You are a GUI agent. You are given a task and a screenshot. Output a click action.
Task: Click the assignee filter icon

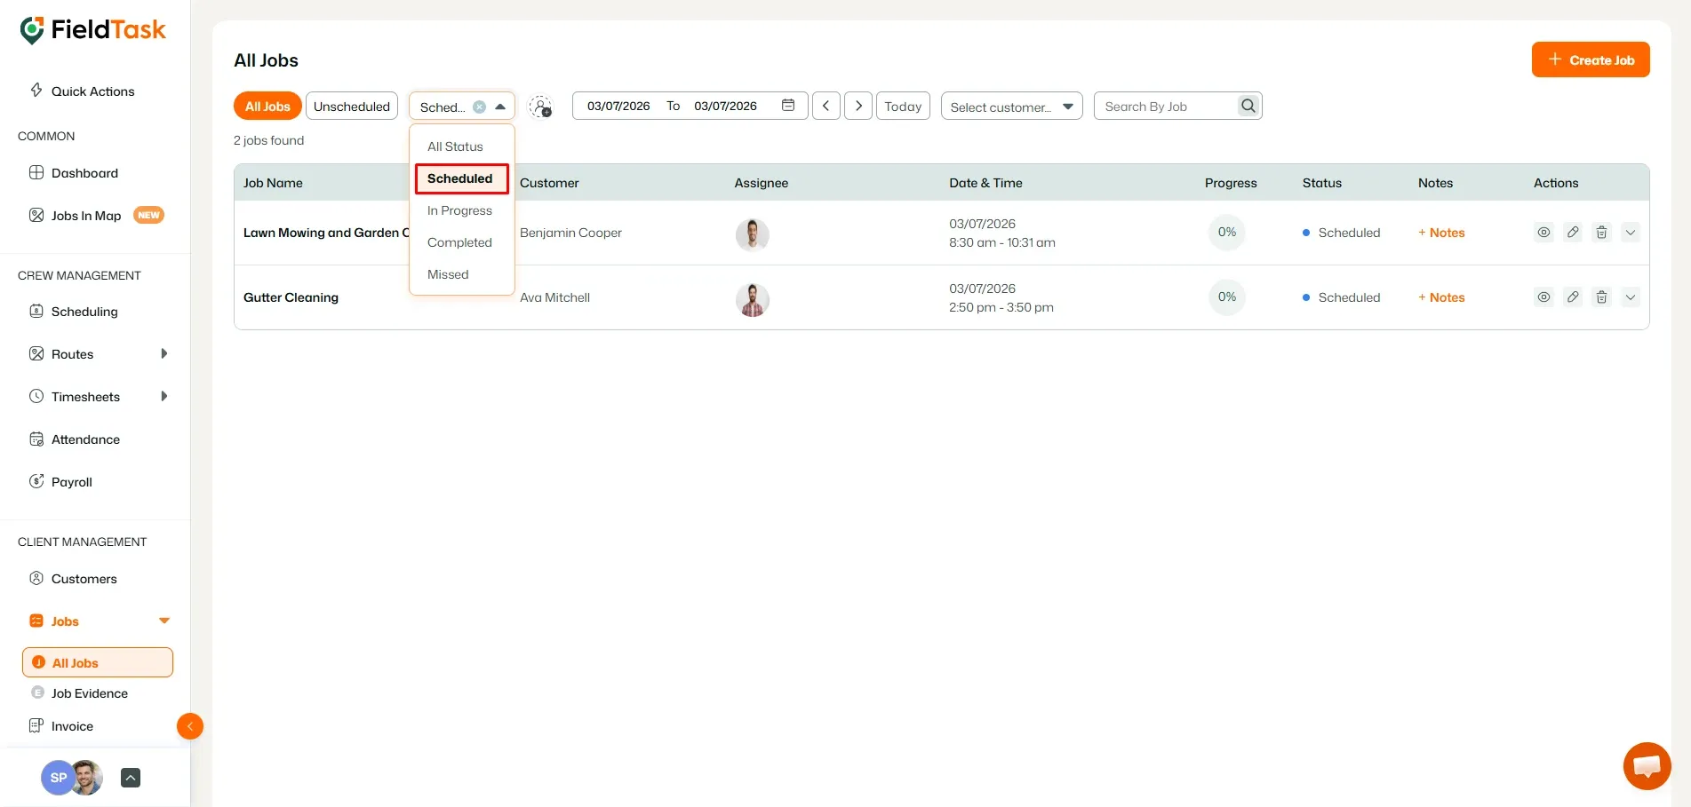coord(540,107)
